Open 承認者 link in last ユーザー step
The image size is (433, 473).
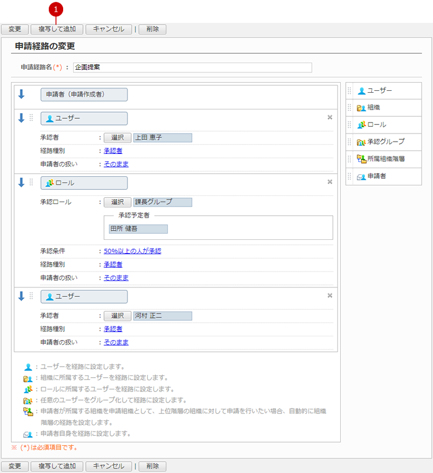pos(113,329)
